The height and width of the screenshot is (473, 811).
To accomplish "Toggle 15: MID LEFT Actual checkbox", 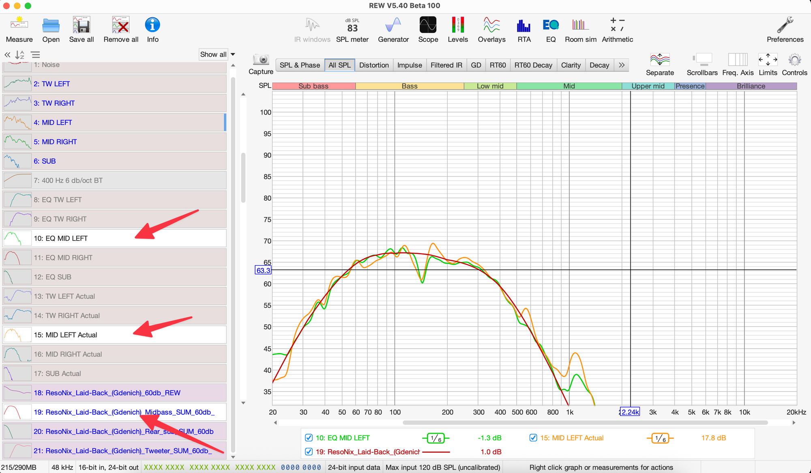I will point(533,438).
